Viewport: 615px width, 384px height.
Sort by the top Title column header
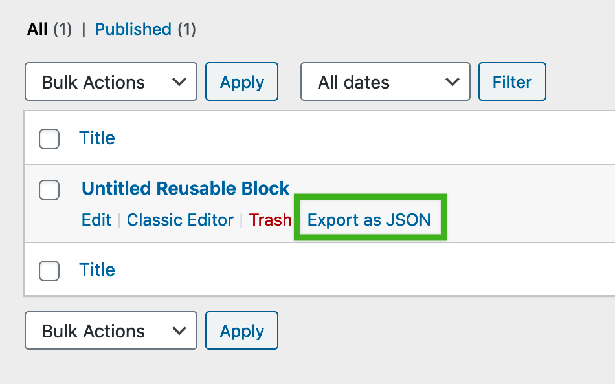[97, 138]
